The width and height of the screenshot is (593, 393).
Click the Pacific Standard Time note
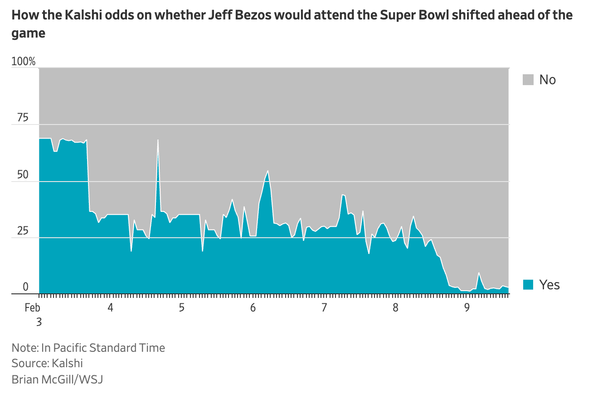[88, 348]
